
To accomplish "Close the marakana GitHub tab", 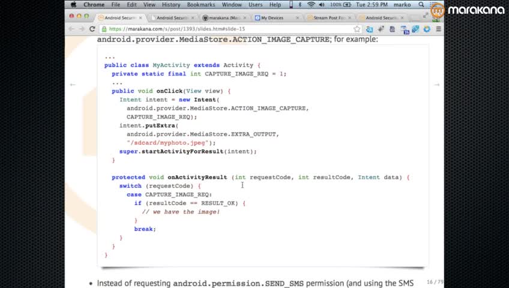I will [x=245, y=18].
